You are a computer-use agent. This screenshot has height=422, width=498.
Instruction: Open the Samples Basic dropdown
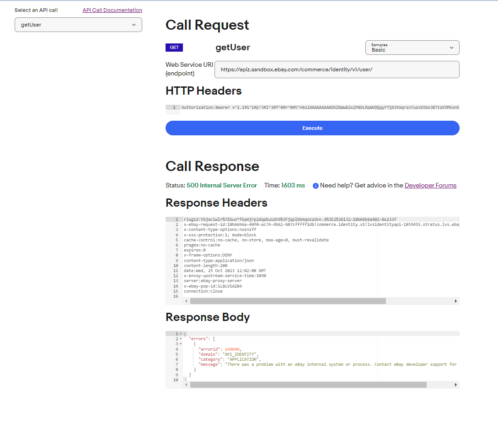412,48
